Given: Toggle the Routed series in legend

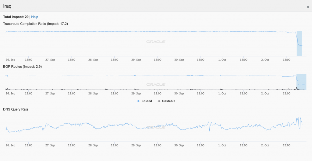Looking at the screenshot, I should (x=145, y=101).
